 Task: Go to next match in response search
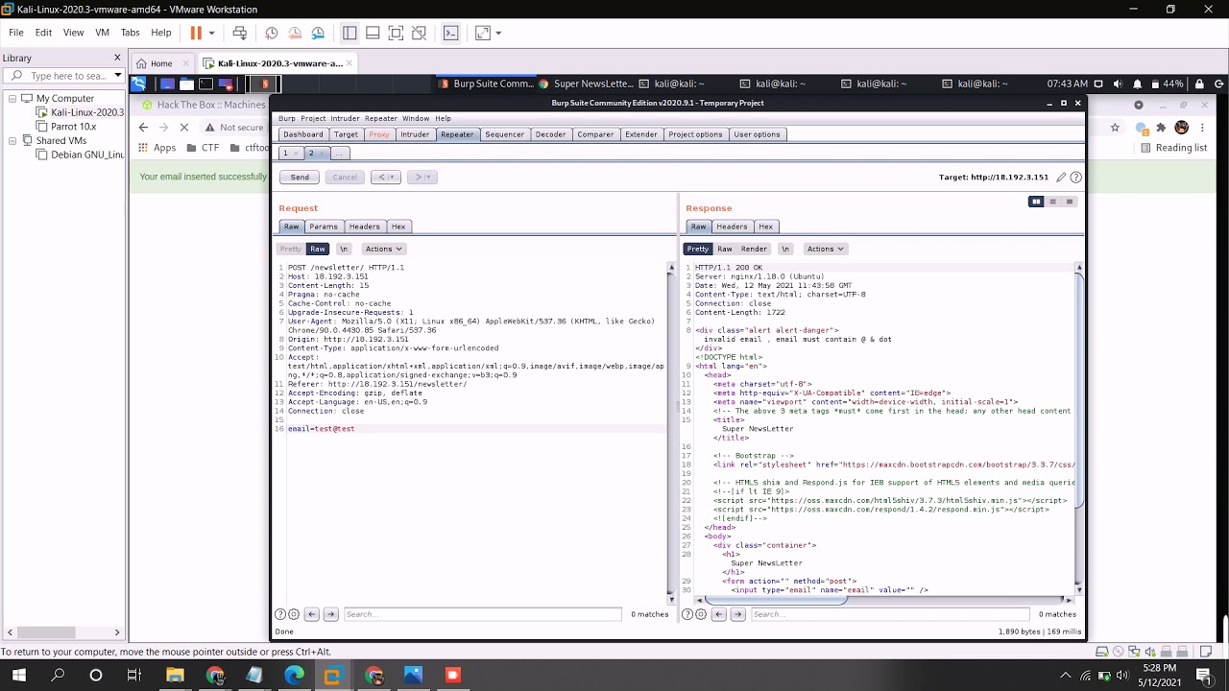[737, 614]
